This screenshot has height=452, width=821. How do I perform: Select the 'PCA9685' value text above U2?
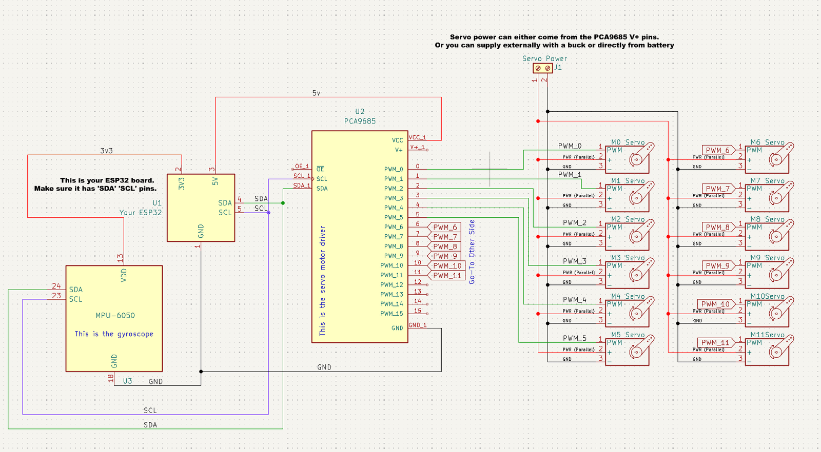[x=360, y=121]
